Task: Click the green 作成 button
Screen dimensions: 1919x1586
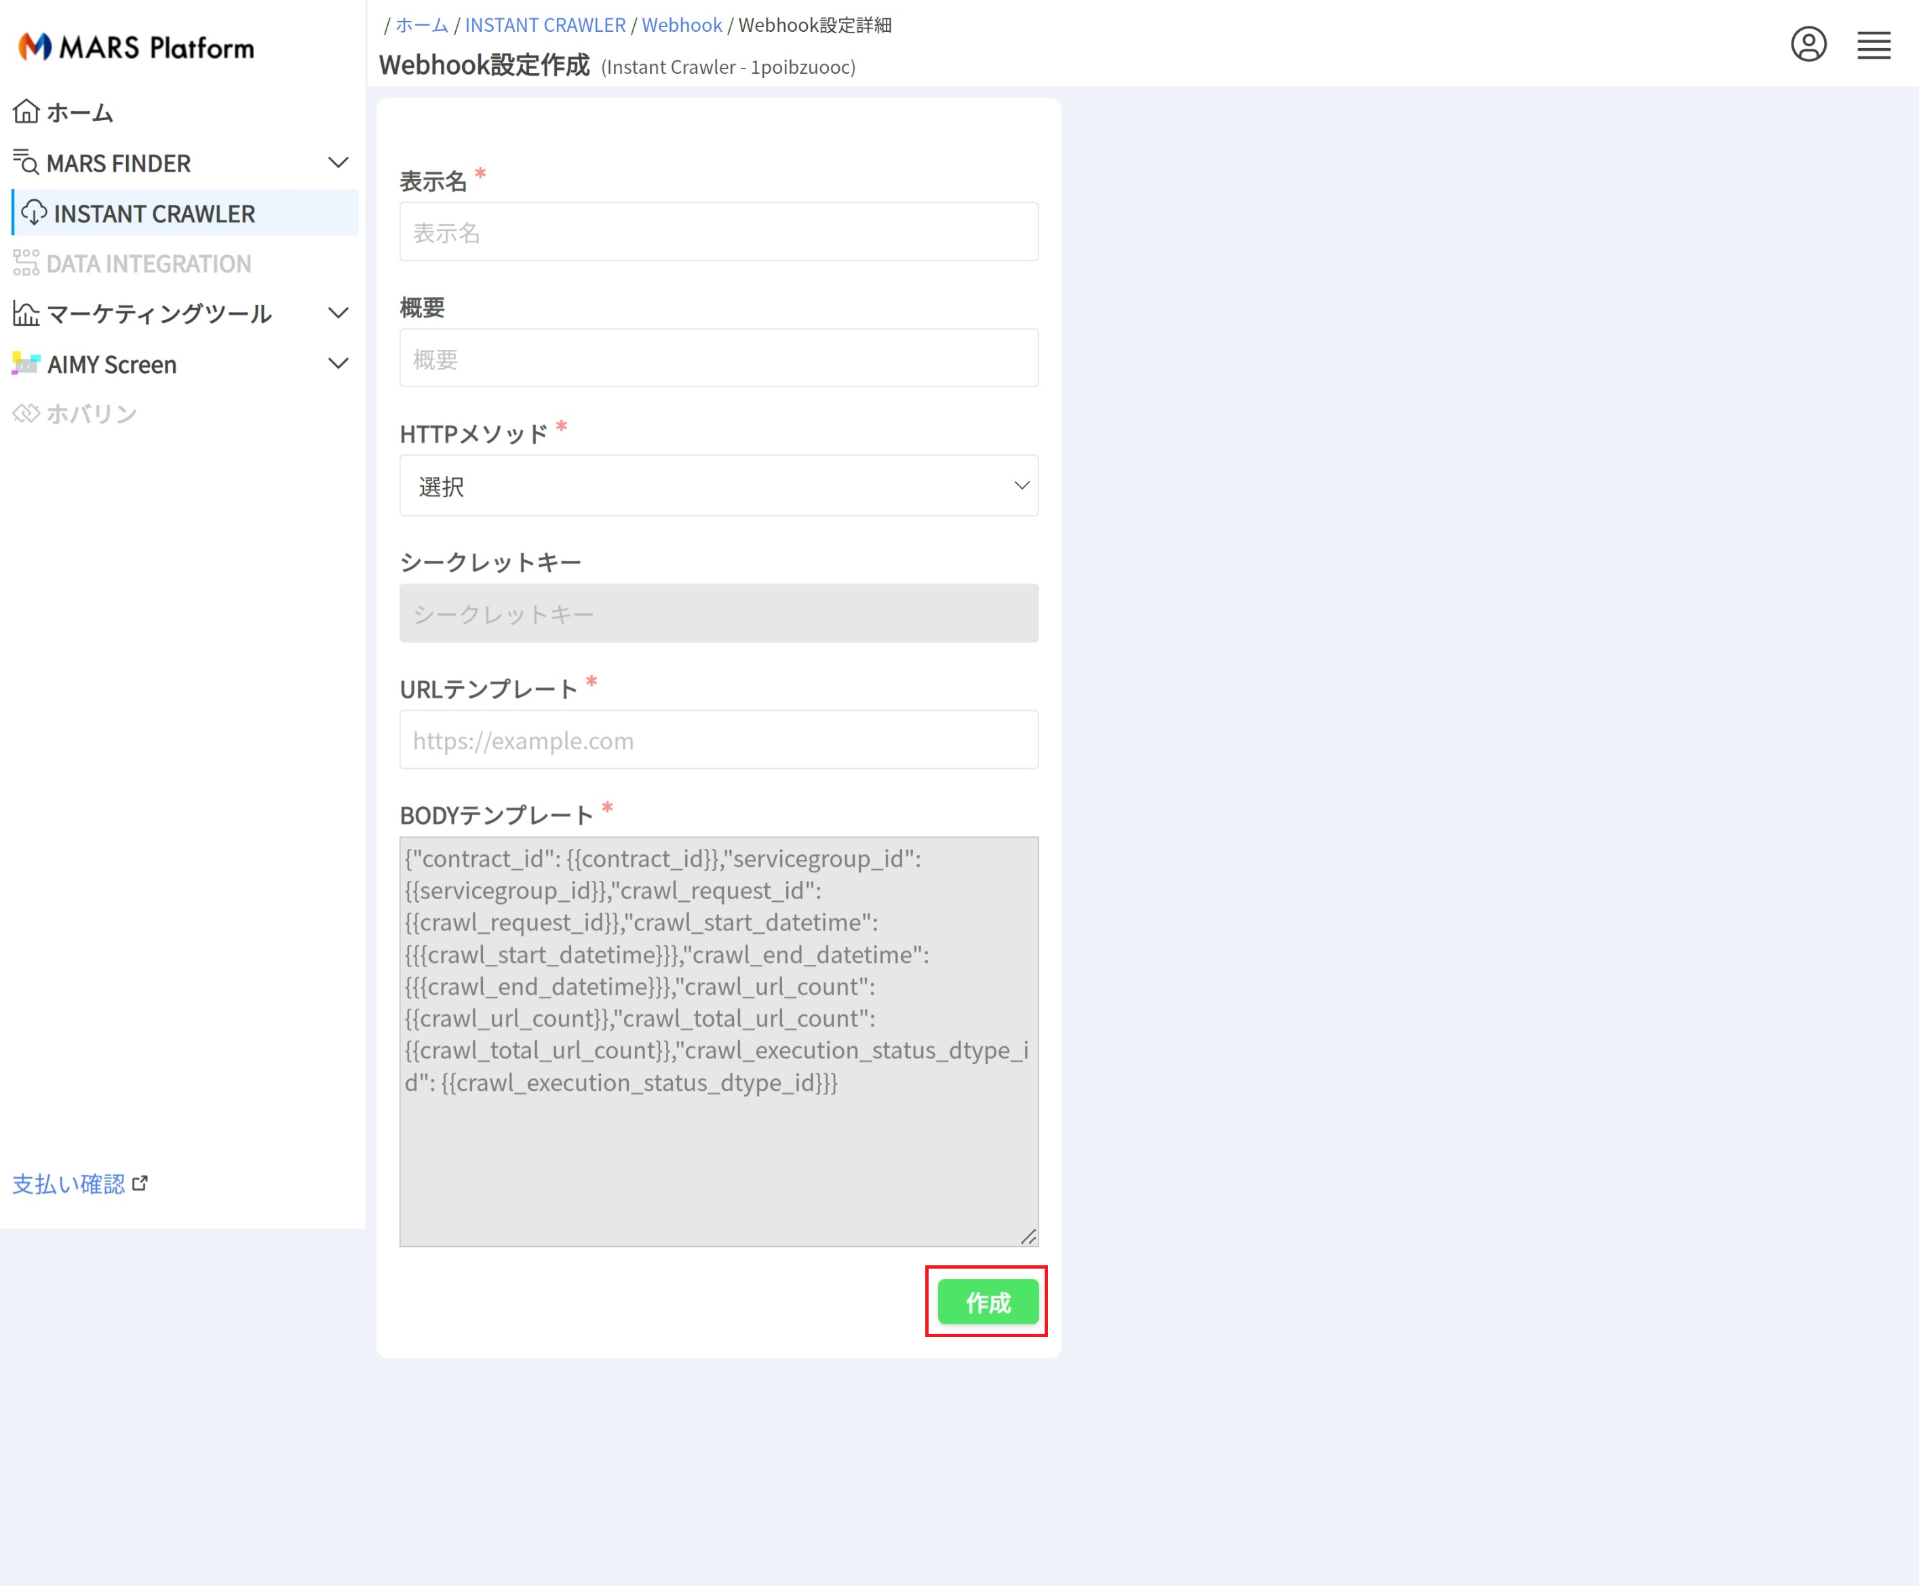Action: tap(987, 1302)
